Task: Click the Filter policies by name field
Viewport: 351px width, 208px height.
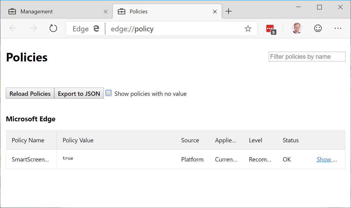Action: click(x=307, y=57)
